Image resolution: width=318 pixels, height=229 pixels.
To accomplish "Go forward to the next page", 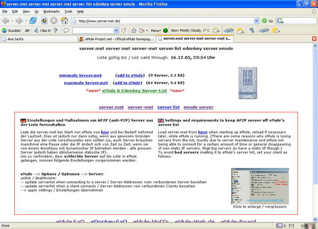I will (19, 21).
